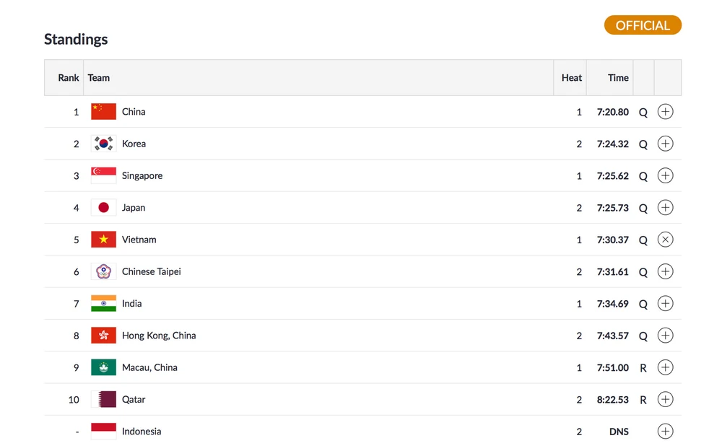Expand Korea's team details
Screen dimensions: 722x446
pos(665,144)
